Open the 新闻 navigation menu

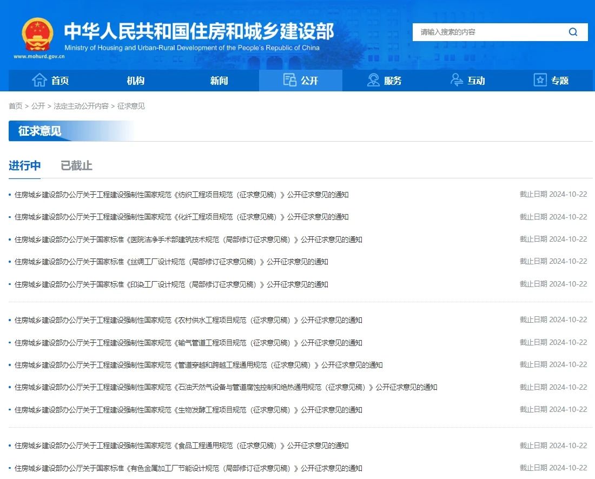219,81
